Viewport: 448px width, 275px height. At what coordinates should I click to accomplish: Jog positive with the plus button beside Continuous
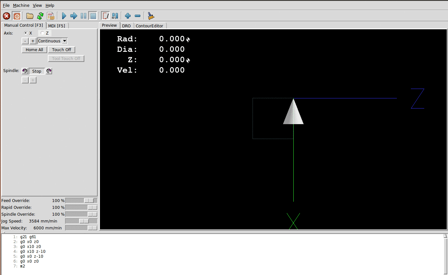pyautogui.click(x=33, y=41)
